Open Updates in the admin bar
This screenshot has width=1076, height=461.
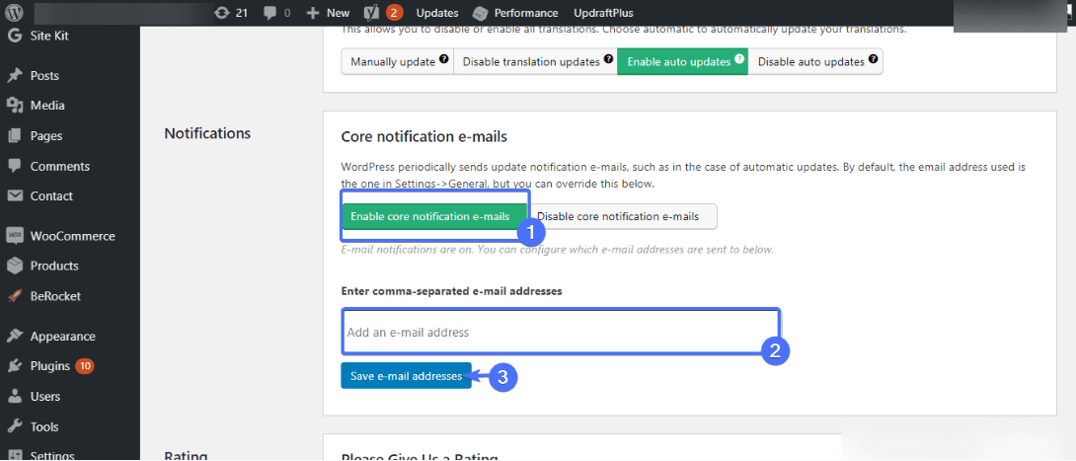(x=437, y=13)
